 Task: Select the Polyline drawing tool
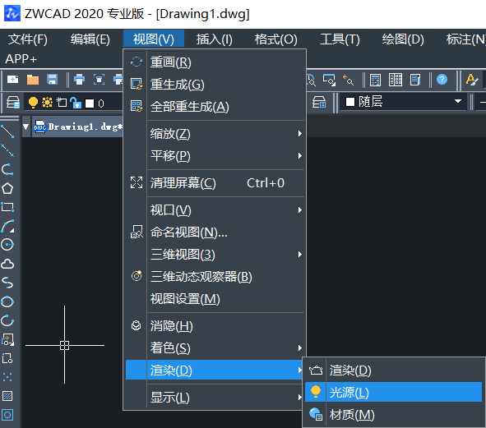coord(7,169)
